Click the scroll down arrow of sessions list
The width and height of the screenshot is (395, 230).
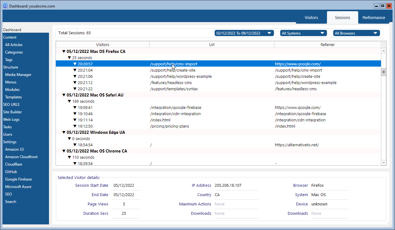383,162
